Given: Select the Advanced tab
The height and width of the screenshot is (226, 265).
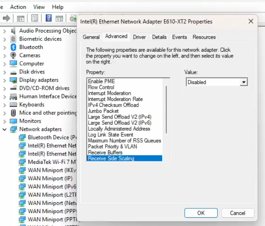Looking at the screenshot, I should [x=116, y=36].
